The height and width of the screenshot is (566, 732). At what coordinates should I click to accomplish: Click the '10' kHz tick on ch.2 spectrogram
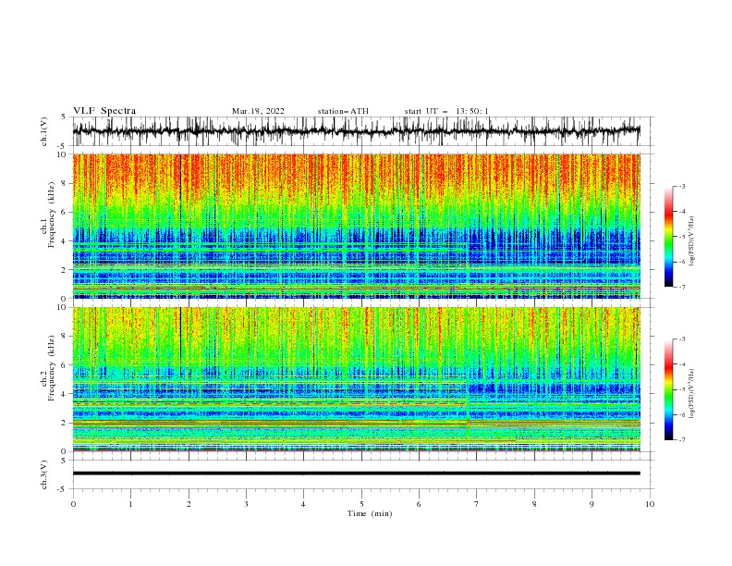coord(64,307)
